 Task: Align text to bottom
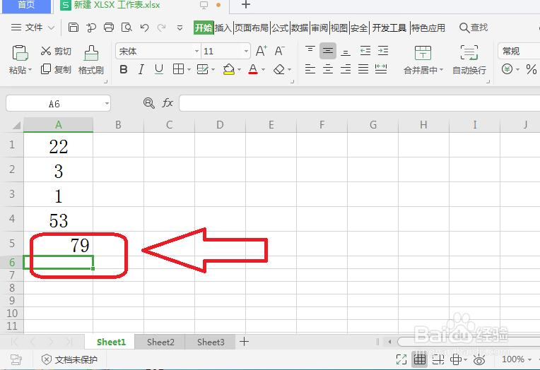click(x=346, y=52)
